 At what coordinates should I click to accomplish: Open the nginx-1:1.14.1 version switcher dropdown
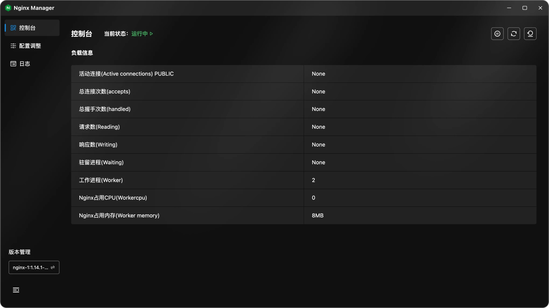point(30,267)
